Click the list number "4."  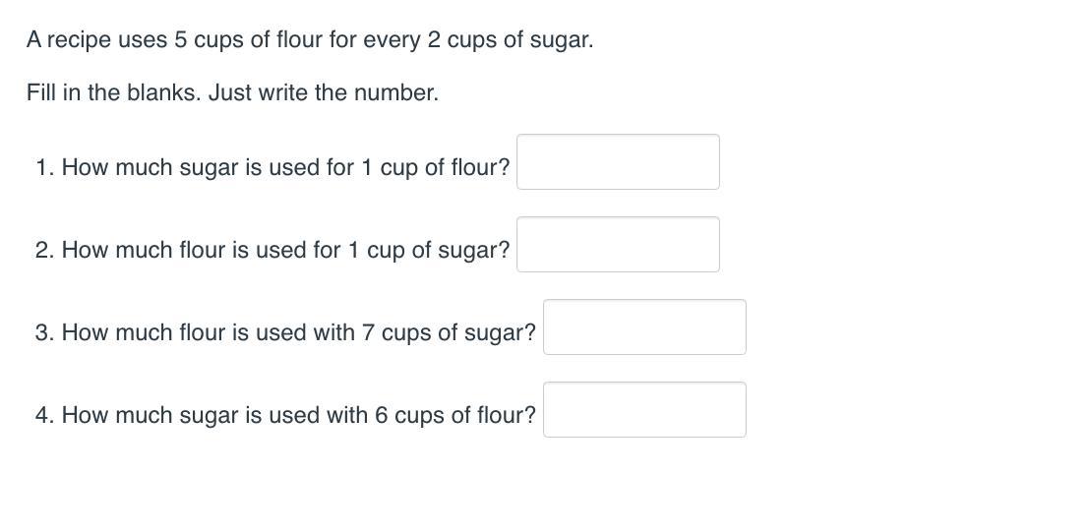(44, 416)
